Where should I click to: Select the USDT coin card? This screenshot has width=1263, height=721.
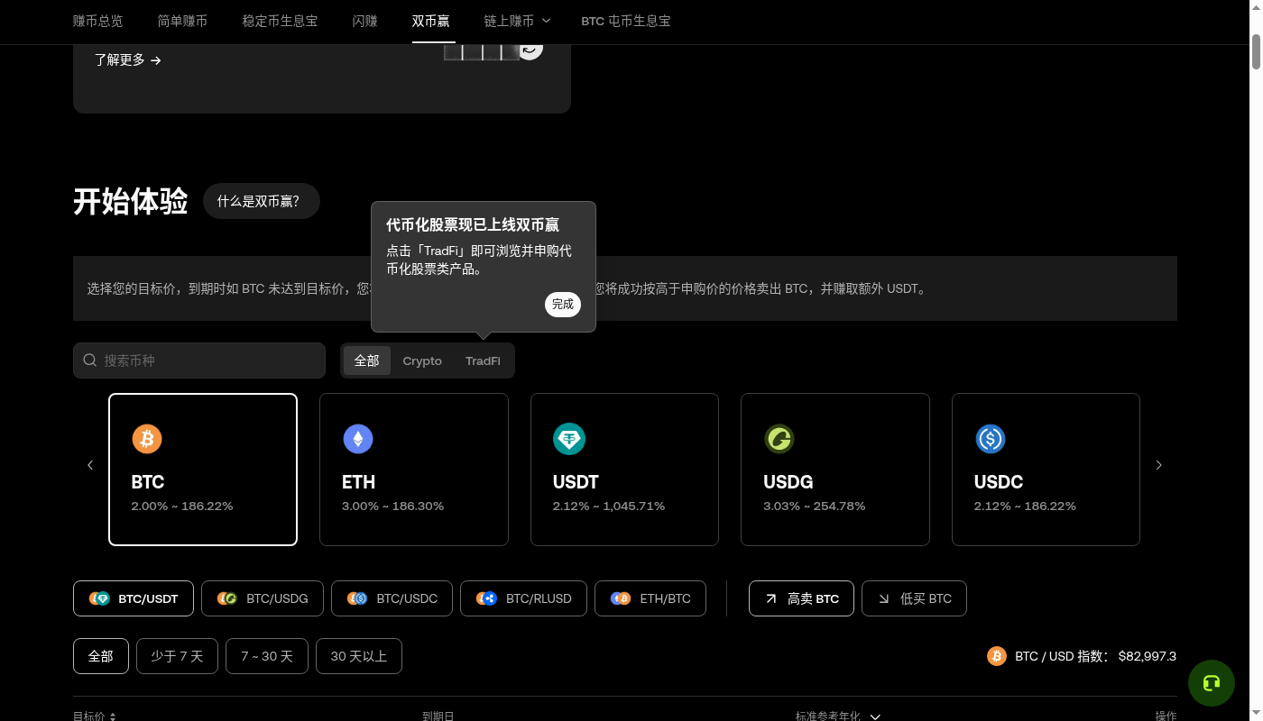click(624, 470)
